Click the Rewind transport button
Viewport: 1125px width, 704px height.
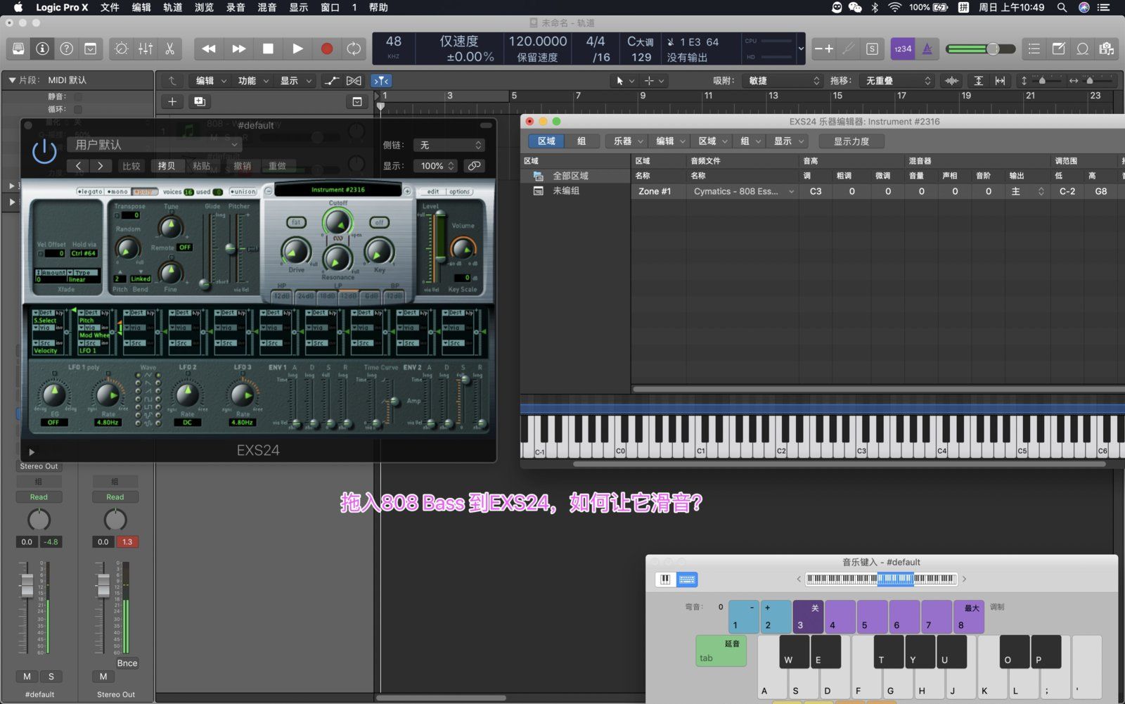tap(209, 49)
